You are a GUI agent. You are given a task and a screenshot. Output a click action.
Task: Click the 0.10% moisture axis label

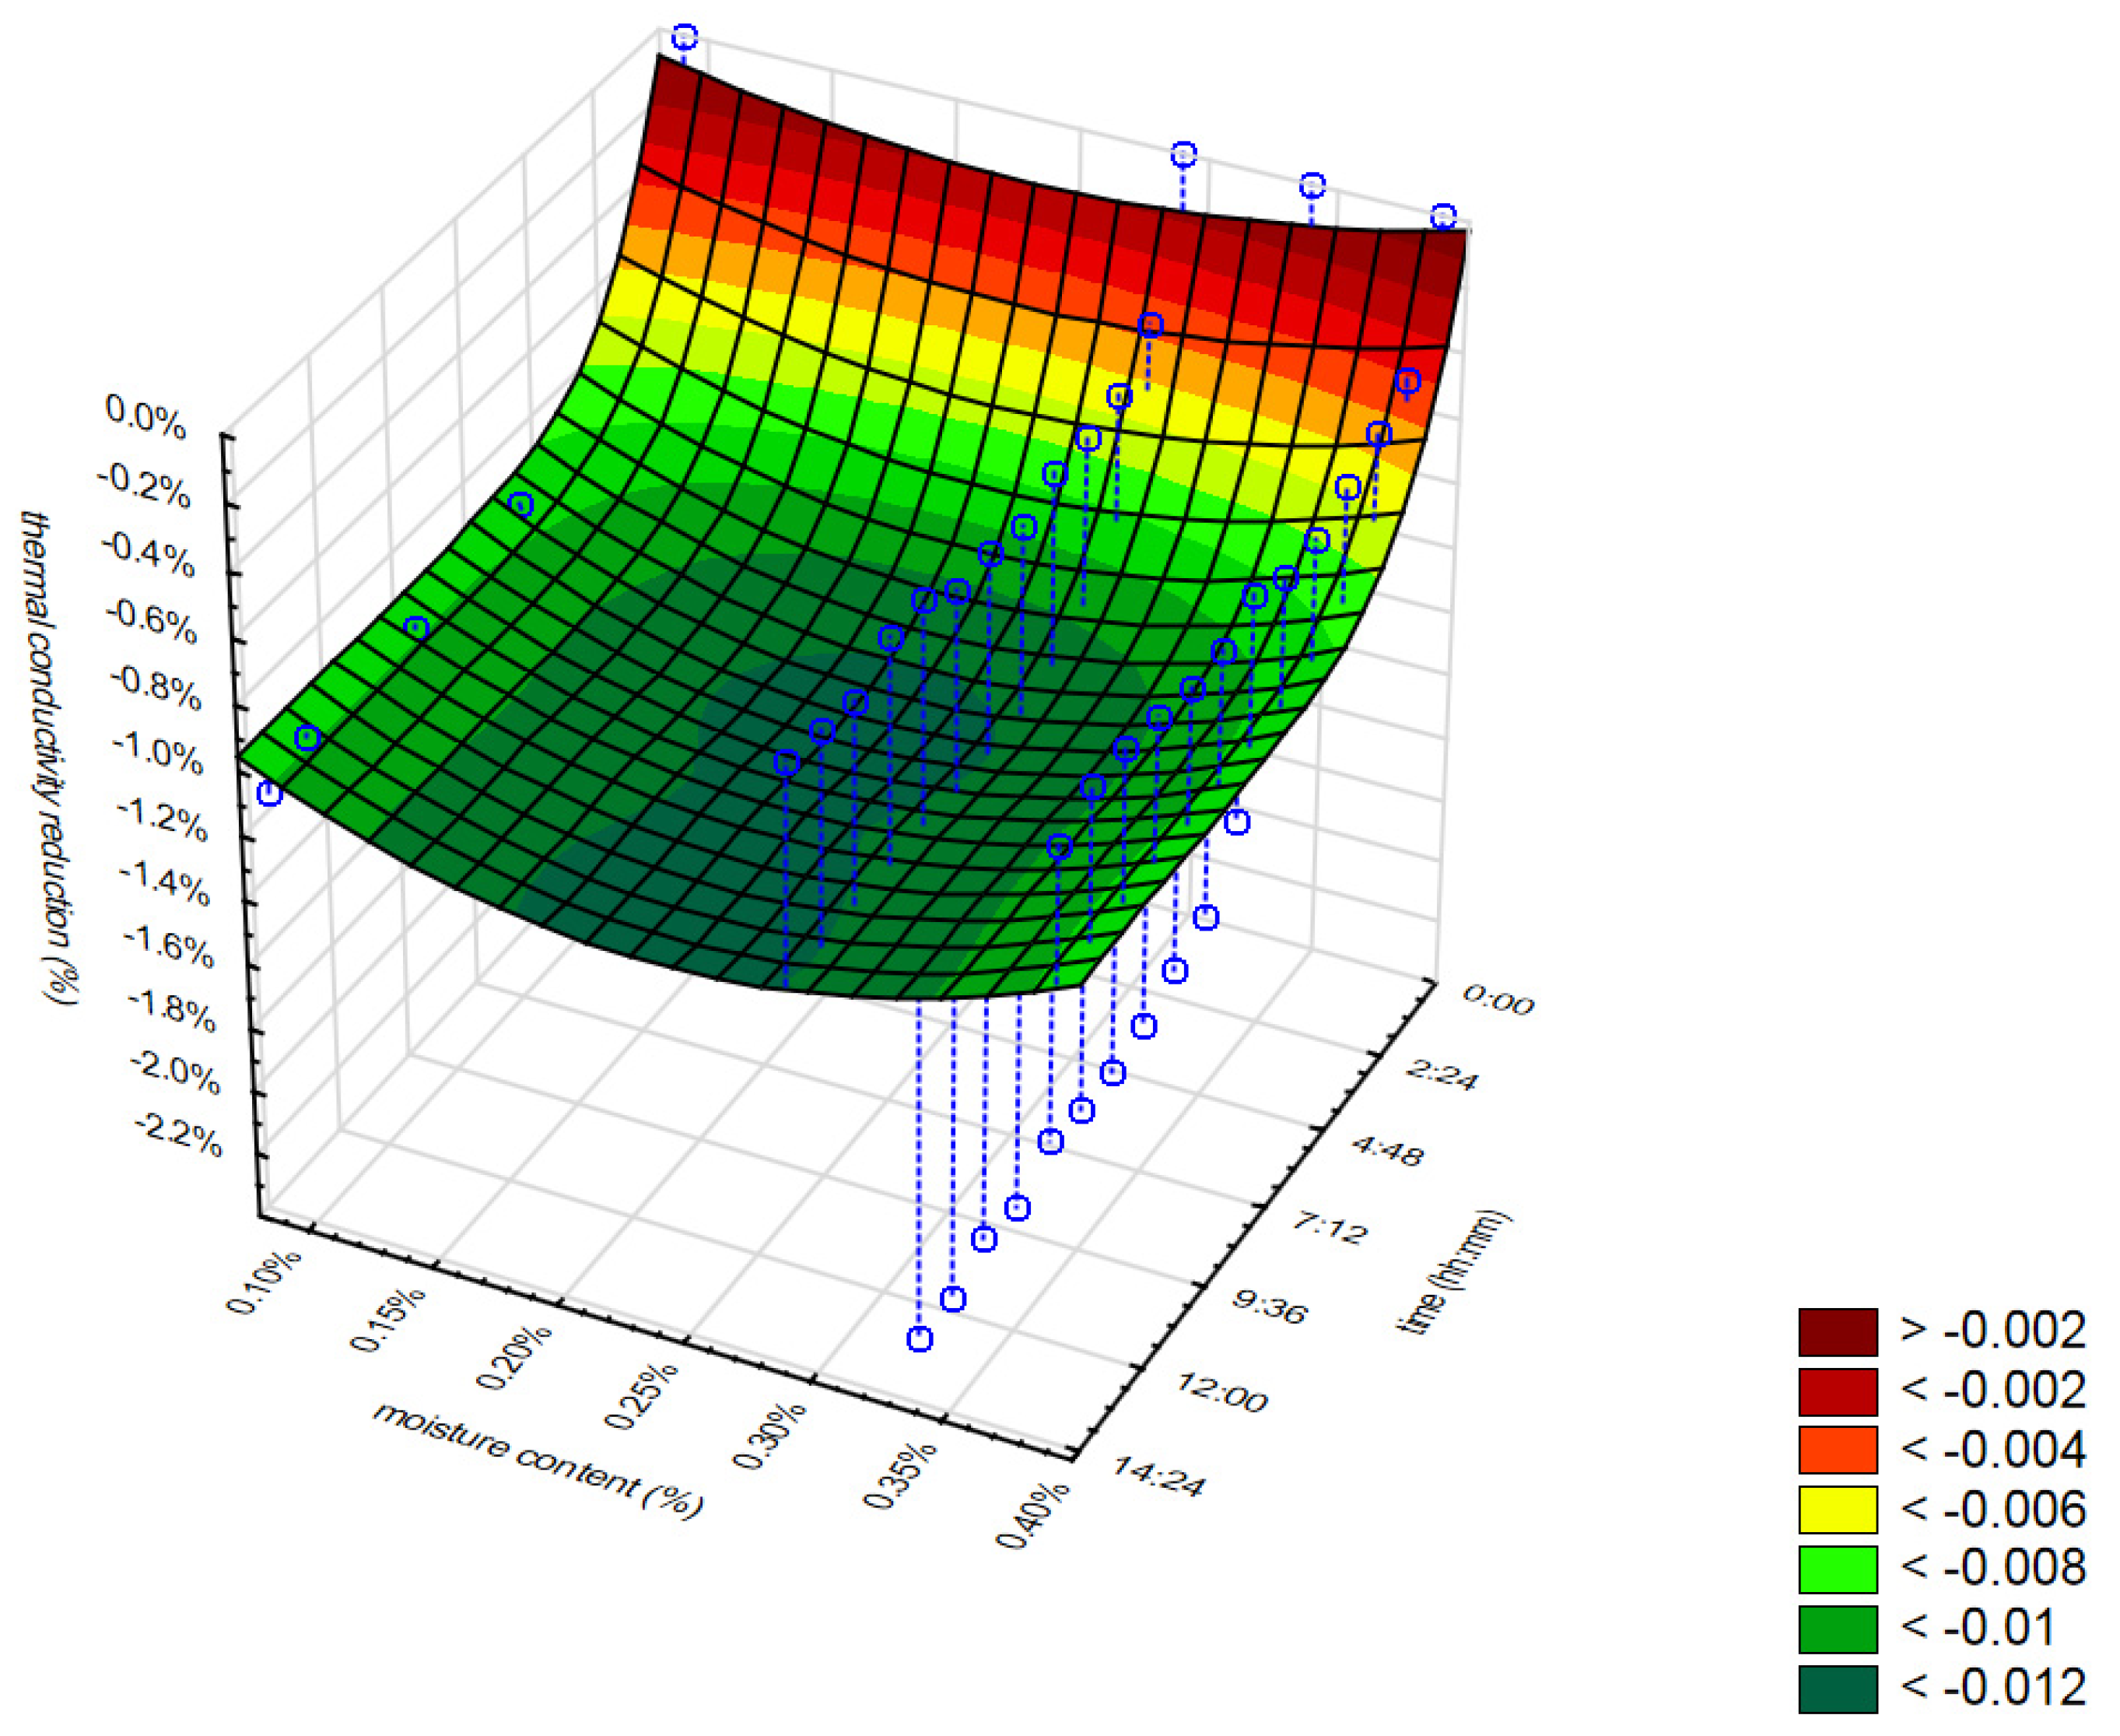point(265,1283)
